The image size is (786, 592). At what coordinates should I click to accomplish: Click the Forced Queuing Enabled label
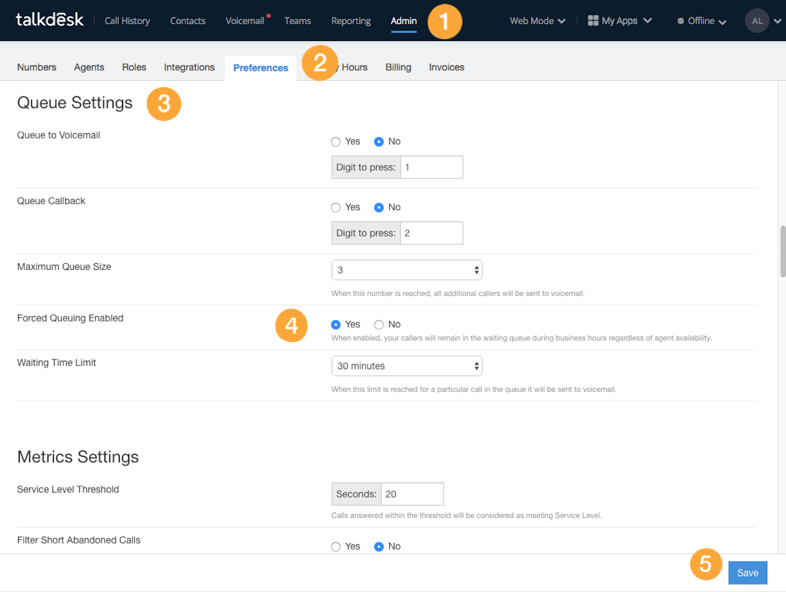pyautogui.click(x=70, y=318)
